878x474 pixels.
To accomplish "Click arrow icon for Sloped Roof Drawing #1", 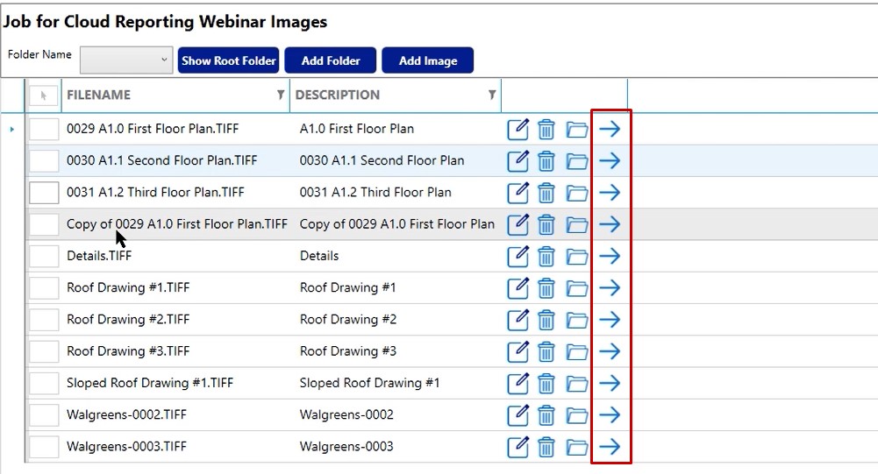I will (610, 383).
